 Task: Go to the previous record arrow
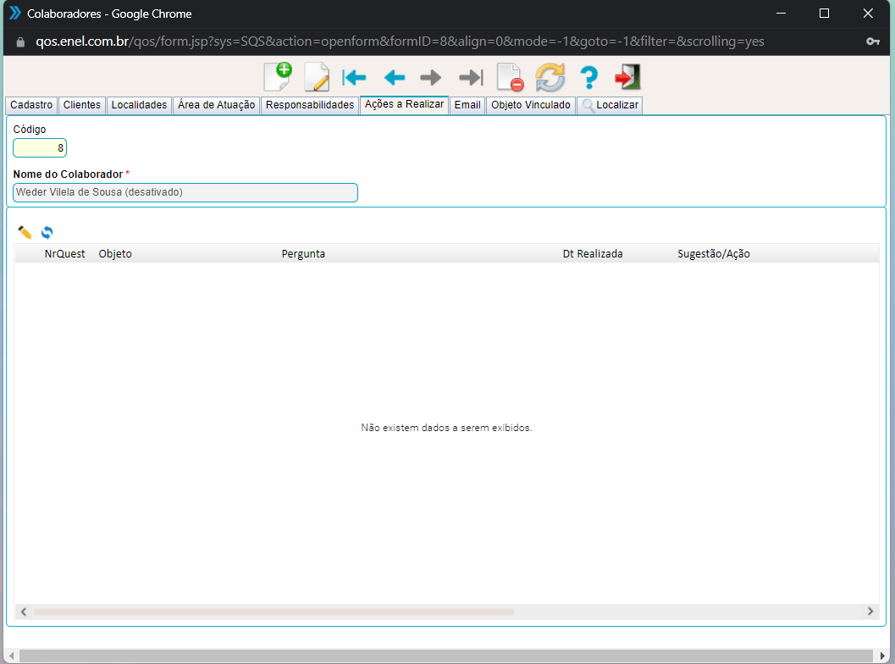[394, 78]
